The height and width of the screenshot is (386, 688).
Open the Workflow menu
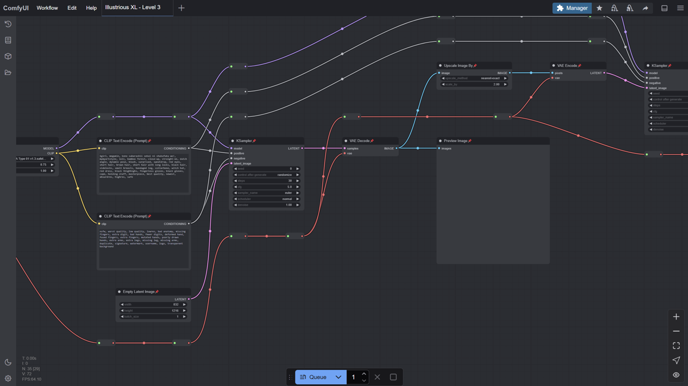coord(47,7)
